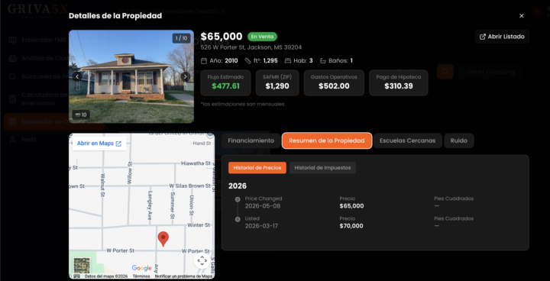Click the map camera controls button

[202, 260]
